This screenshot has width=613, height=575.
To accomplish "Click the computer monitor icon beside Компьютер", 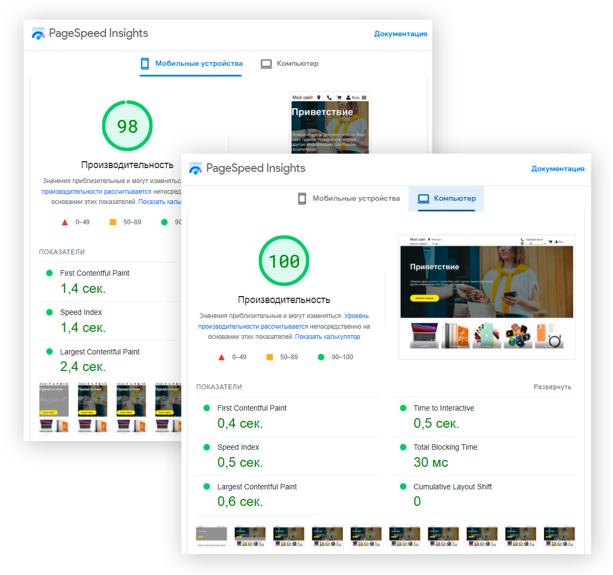I will tap(423, 198).
